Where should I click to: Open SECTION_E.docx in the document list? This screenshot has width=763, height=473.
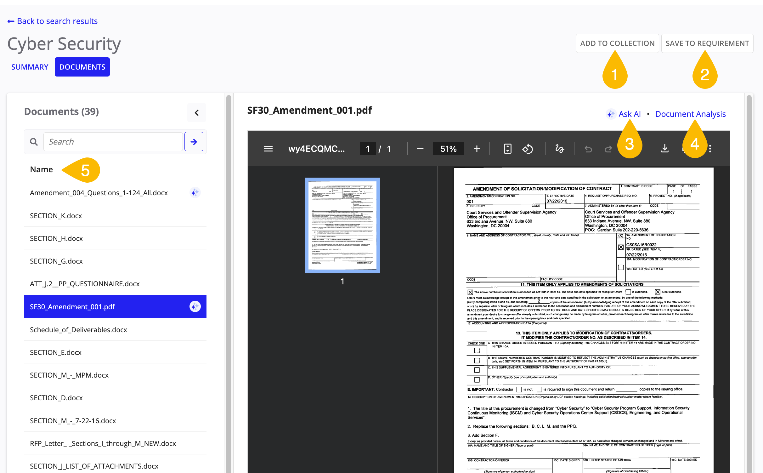(115, 352)
